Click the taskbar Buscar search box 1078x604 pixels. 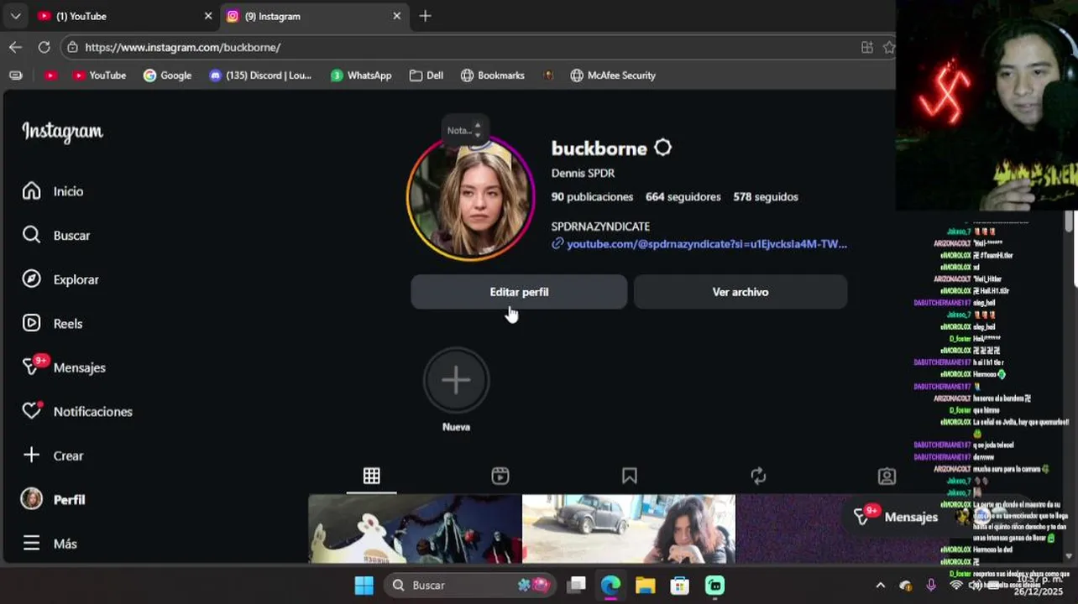470,585
